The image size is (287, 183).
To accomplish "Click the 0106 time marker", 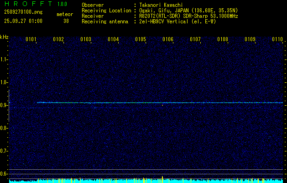I will (168, 39).
